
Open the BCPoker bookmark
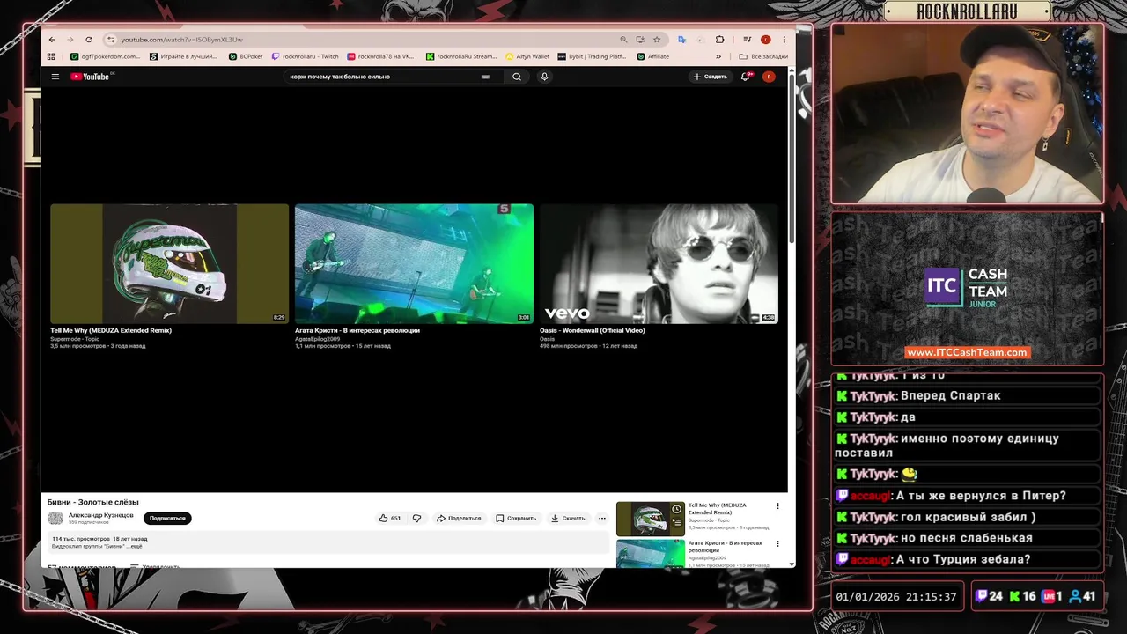click(245, 56)
